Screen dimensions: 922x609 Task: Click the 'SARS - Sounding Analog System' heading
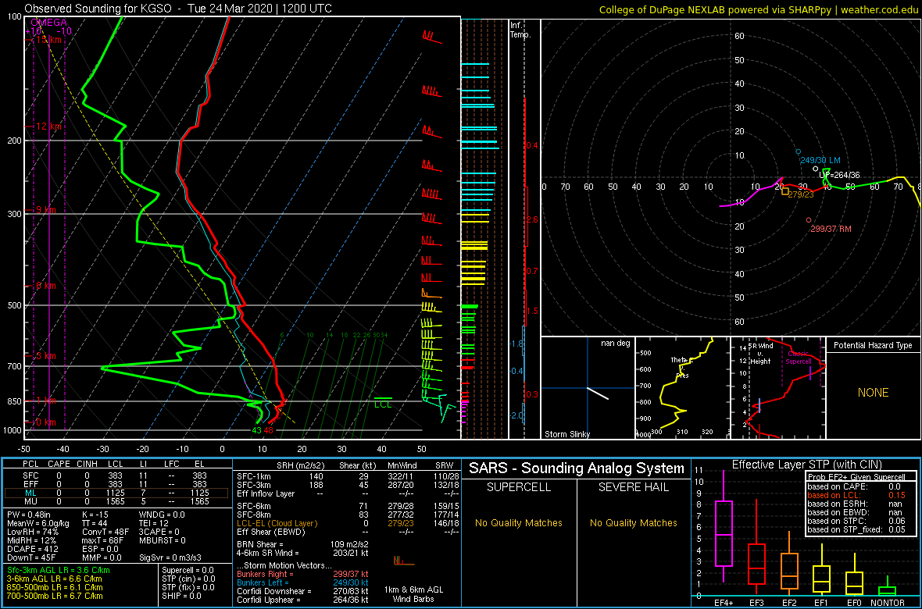pyautogui.click(x=577, y=468)
